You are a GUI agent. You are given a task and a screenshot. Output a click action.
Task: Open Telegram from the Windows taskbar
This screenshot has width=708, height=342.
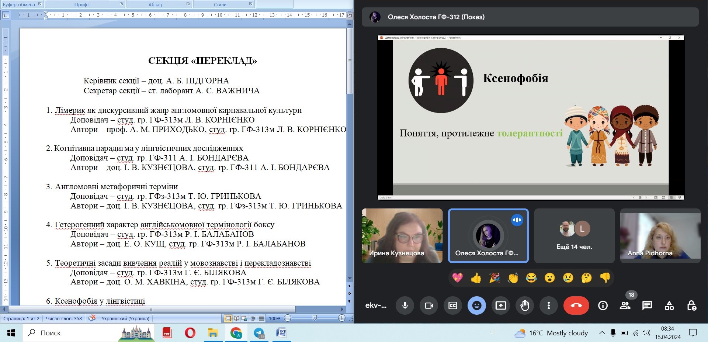point(259,333)
